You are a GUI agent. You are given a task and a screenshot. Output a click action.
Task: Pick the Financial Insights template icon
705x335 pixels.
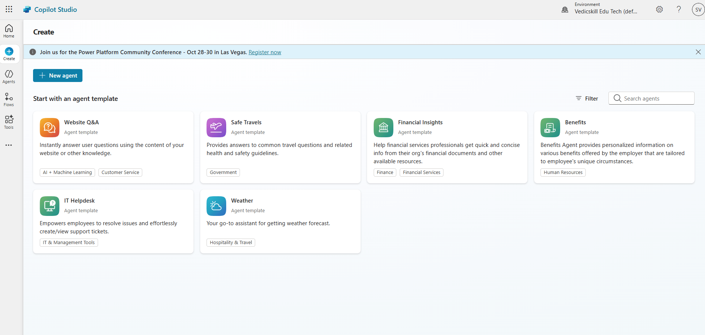point(383,128)
